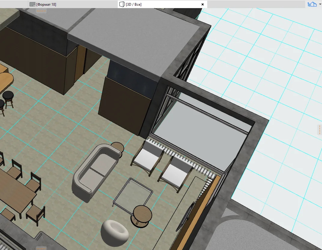322x250 pixels.
Task: Click the 3D window icon on 3D tab
Action: 122,4
